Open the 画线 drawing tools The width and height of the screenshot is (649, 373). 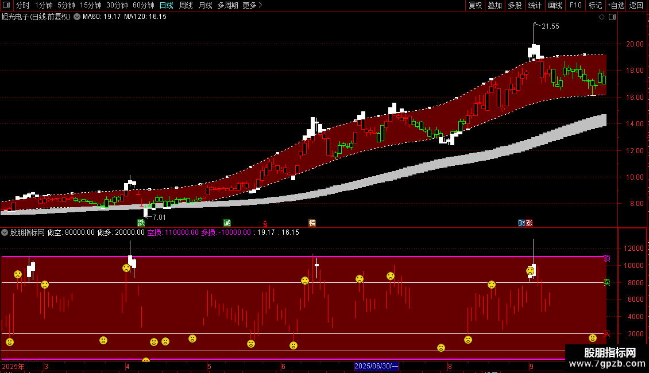[x=555, y=5]
